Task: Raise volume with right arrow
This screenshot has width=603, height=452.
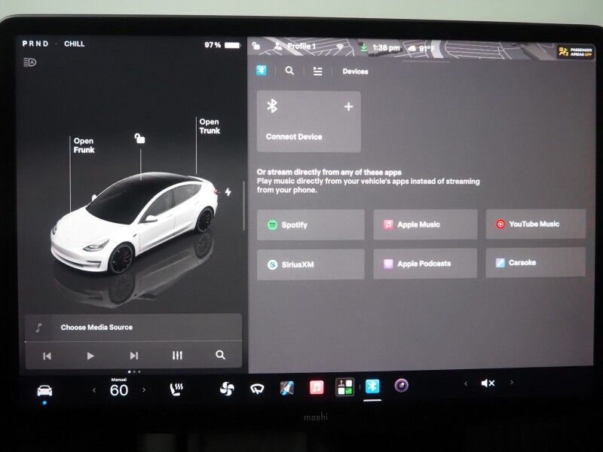Action: 512,382
